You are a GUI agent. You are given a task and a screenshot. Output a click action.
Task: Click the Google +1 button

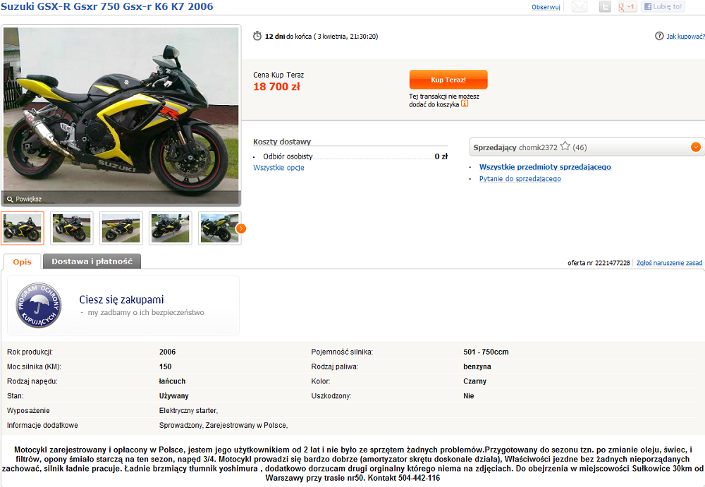tap(627, 7)
